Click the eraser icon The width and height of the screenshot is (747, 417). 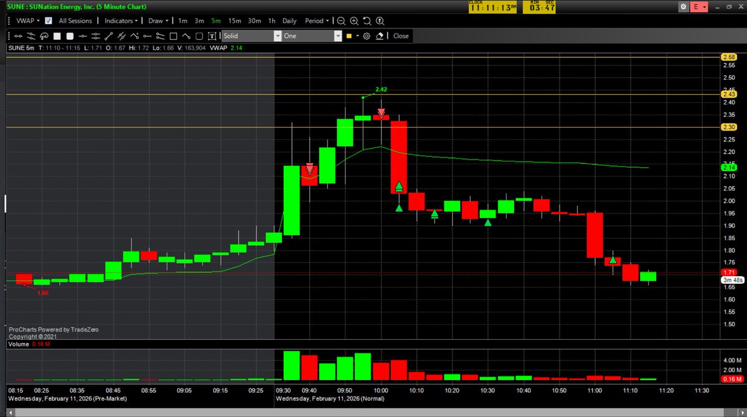point(380,36)
